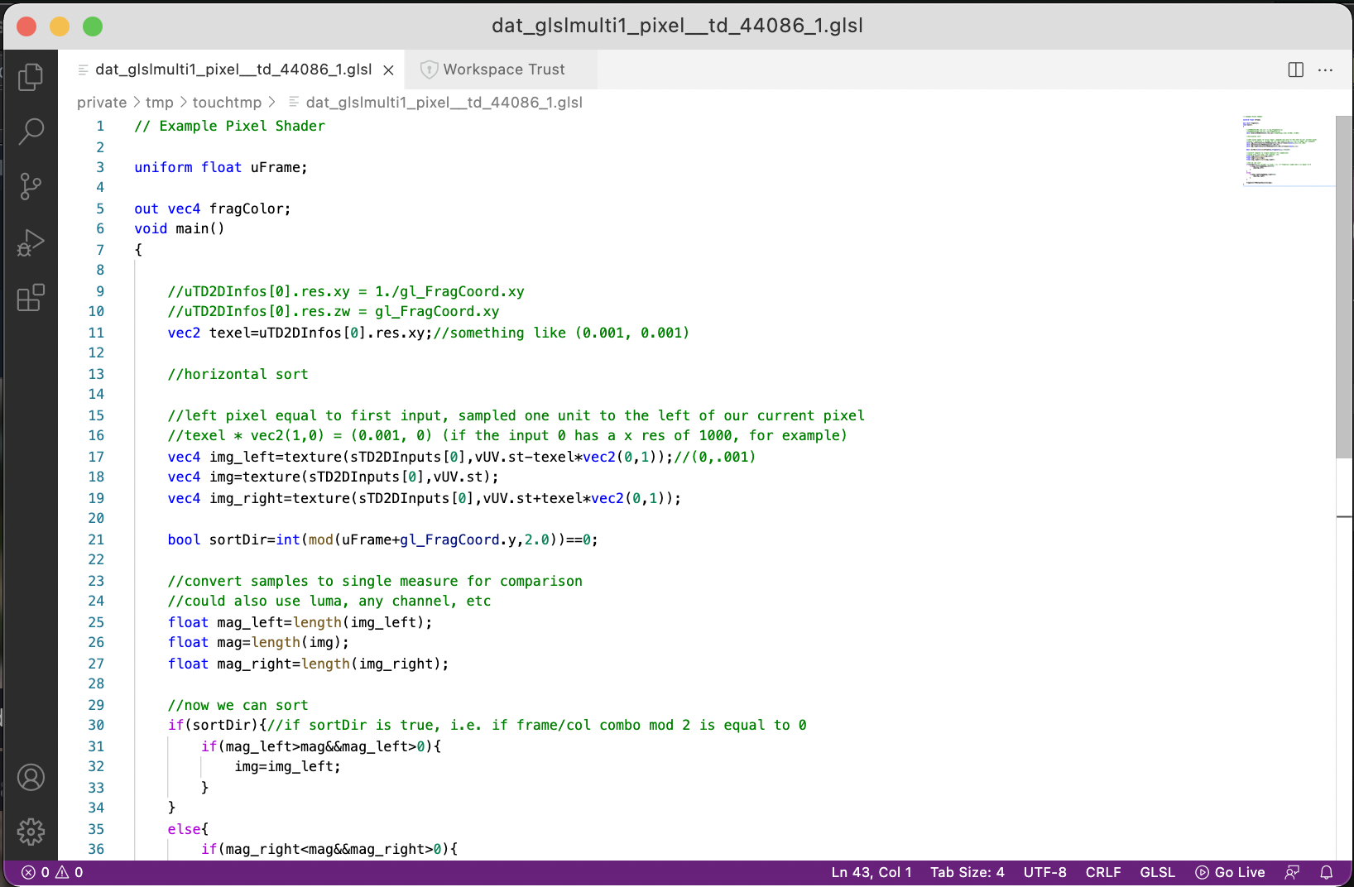
Task: Toggle the CRLF end of line sequence
Action: [1102, 872]
